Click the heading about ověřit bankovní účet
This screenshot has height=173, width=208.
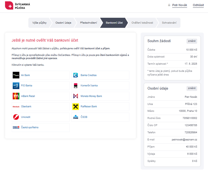point(45,40)
